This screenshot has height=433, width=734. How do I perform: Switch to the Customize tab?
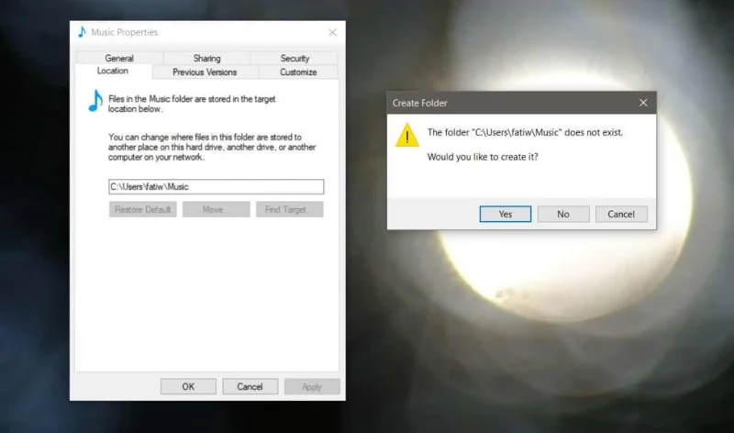[x=298, y=72]
